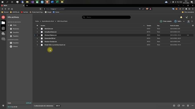Open column settings gear
The height and width of the screenshot is (109, 195).
[x=193, y=25]
